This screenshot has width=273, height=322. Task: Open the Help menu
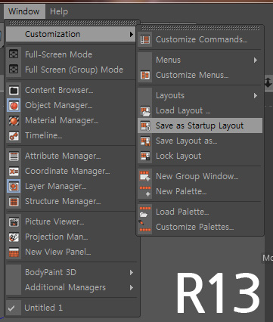pos(59,11)
